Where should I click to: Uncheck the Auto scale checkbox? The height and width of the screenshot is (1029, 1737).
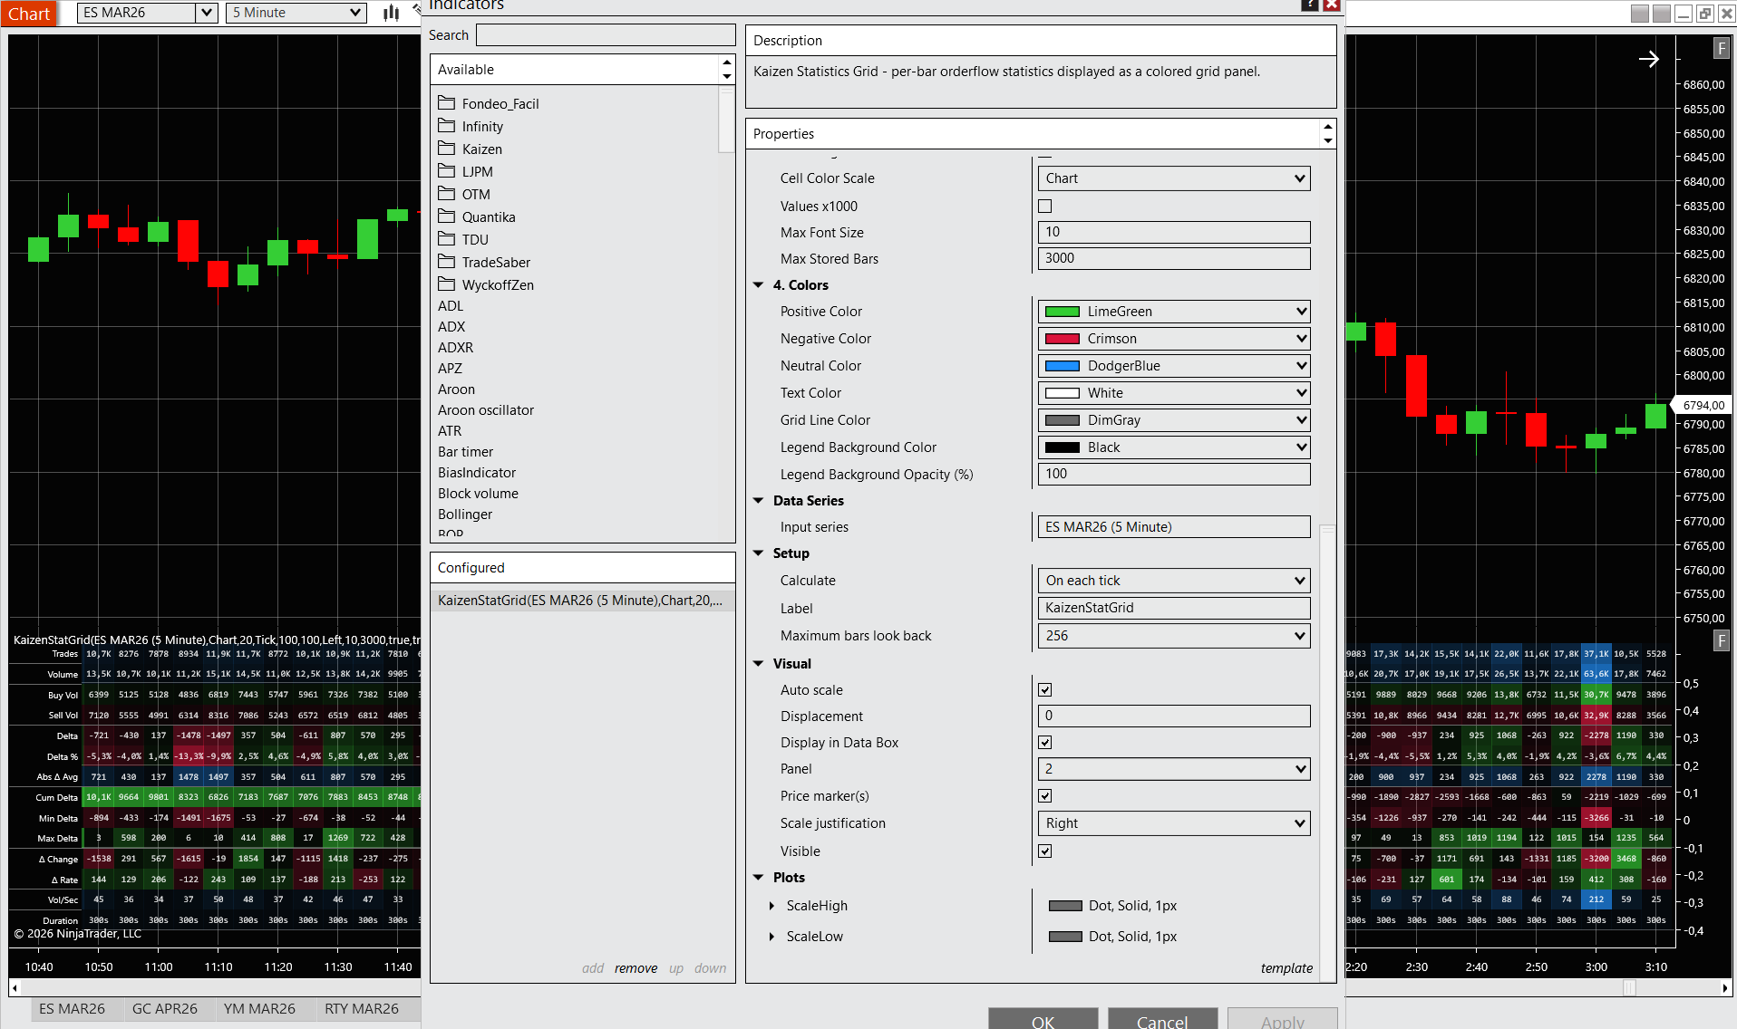coord(1044,689)
